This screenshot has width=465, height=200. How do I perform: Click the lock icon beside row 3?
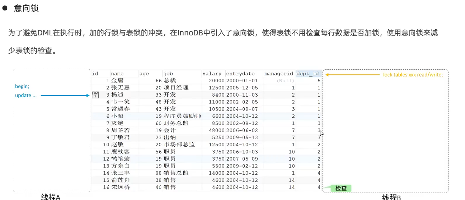tap(95, 95)
